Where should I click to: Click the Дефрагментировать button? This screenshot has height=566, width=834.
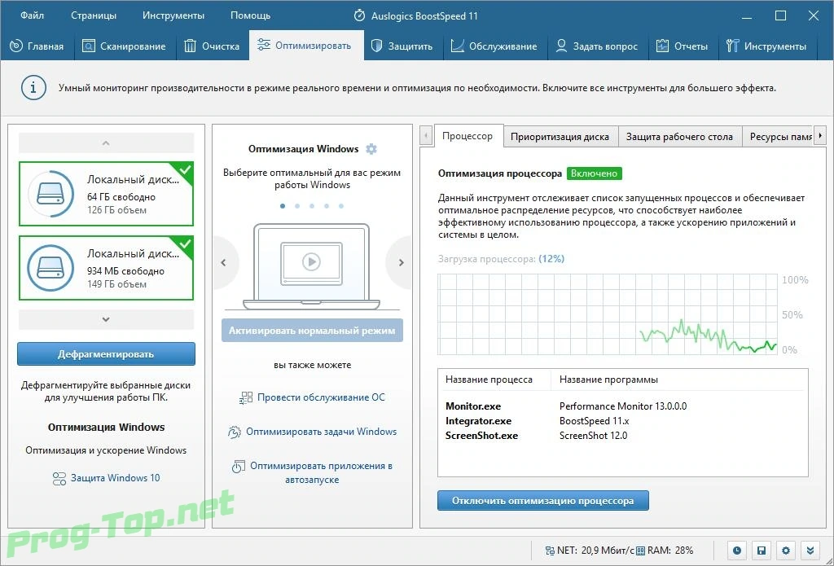point(106,353)
